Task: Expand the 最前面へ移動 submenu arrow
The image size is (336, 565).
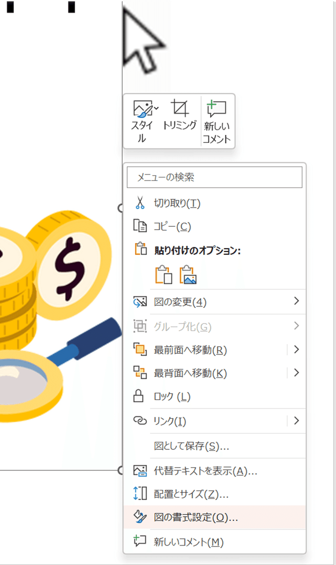Action: point(297,350)
